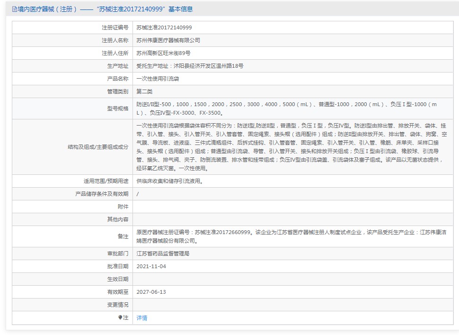The width and height of the screenshot is (459, 335).
Task: Click the registrant name 苏州伟康医疗器械有限公司
Action: (168, 40)
